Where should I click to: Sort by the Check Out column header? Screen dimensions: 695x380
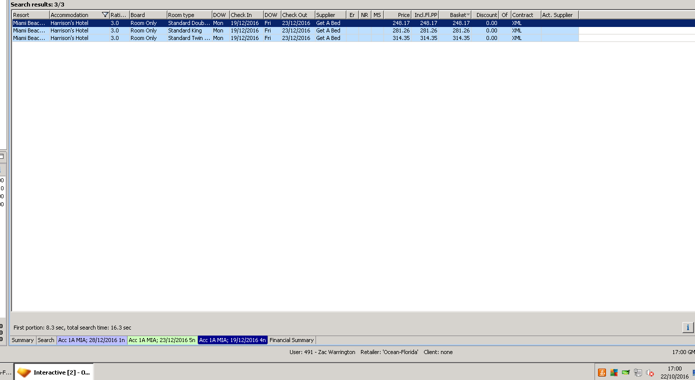click(x=297, y=15)
